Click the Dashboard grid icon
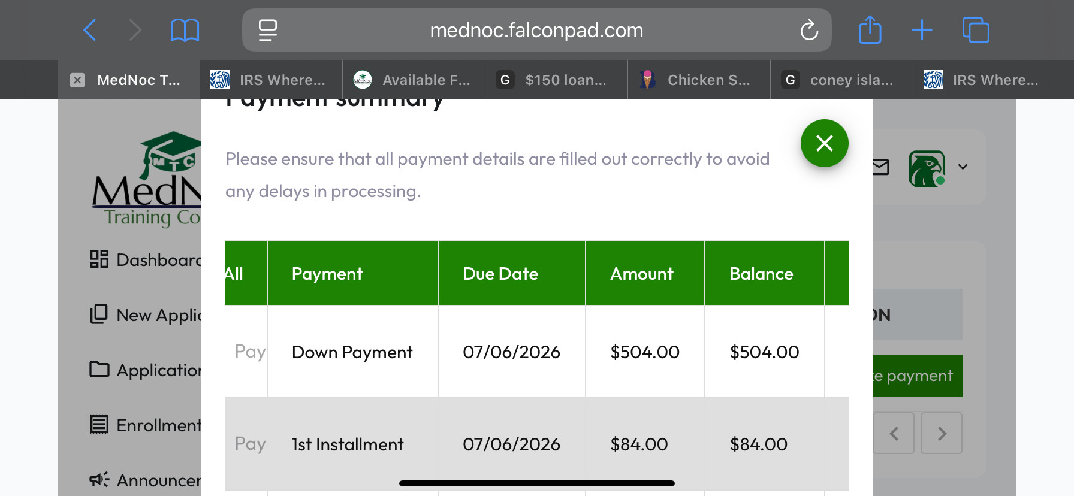 click(99, 259)
